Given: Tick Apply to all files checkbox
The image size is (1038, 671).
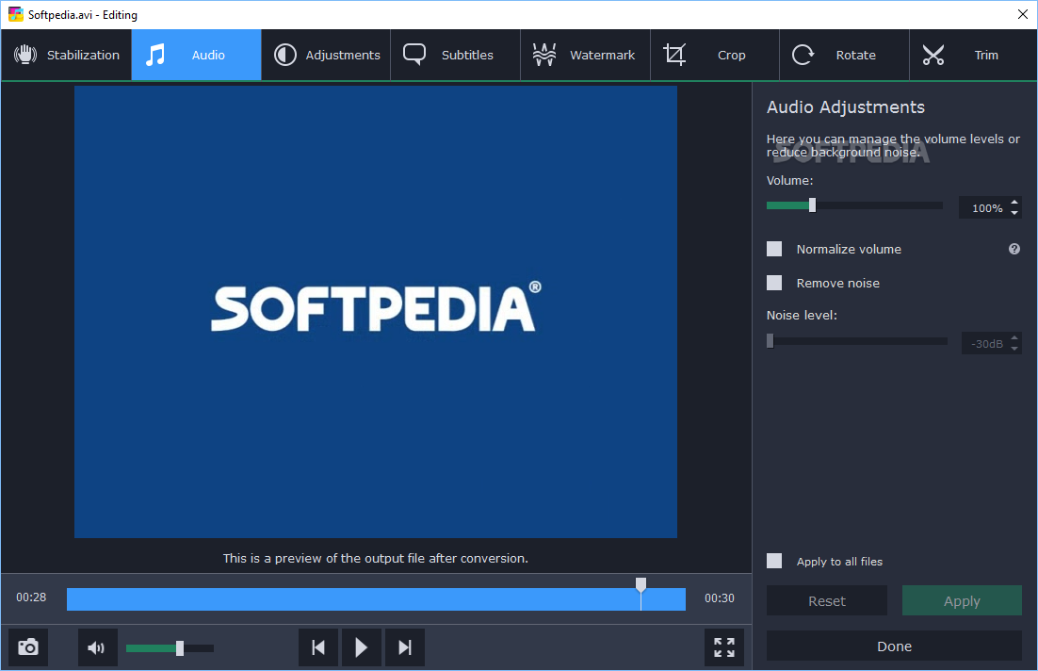Looking at the screenshot, I should [774, 561].
